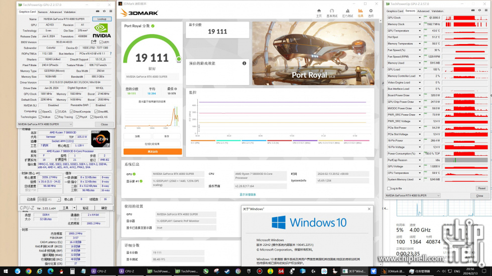Click Port Royal benchmark thumbnail image
492x276 pixels.
tap(313, 53)
